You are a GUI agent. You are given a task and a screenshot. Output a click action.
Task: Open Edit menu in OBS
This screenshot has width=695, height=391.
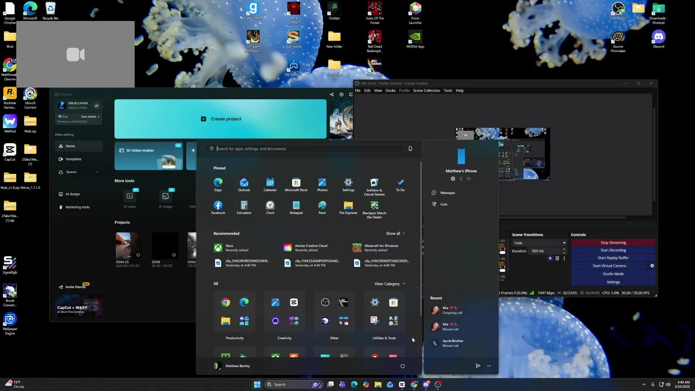click(x=367, y=91)
